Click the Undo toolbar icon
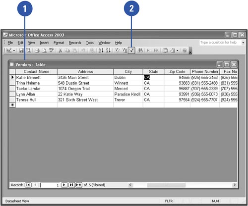The width and height of the screenshot is (248, 206). point(83,51)
